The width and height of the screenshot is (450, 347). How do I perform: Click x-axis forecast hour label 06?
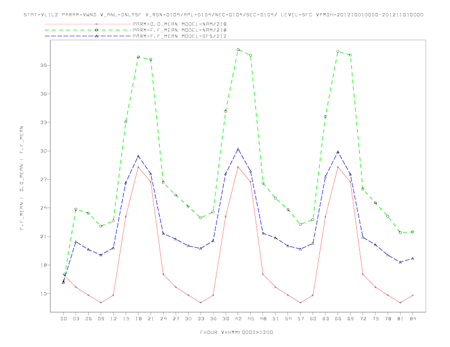coord(89,319)
